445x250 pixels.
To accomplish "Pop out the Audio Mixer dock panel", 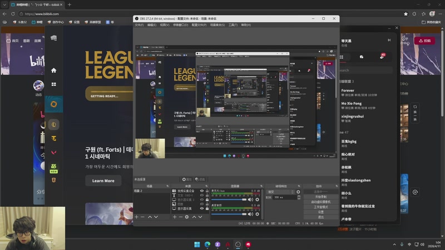I will coord(261,186).
